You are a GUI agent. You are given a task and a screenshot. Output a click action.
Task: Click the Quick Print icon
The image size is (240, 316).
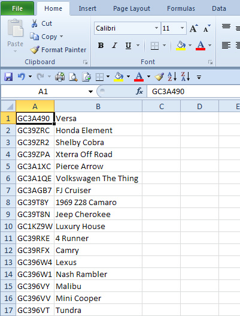[x=60, y=77]
